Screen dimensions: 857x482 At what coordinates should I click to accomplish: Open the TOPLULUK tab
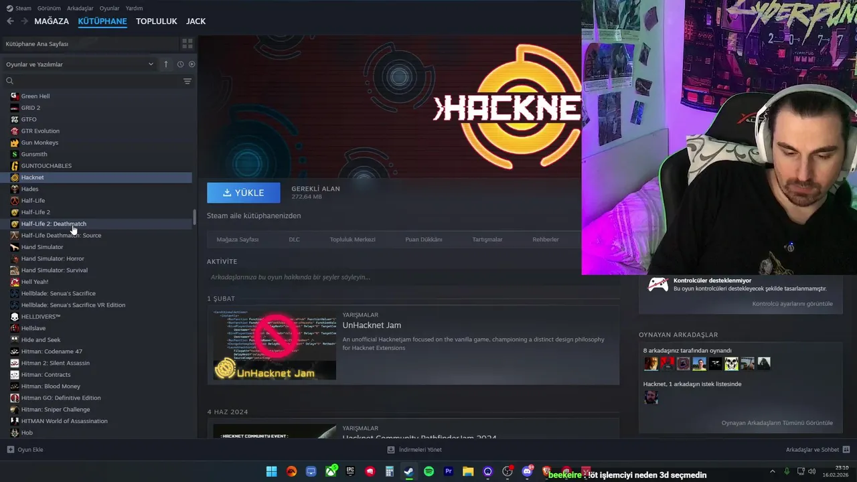157,21
